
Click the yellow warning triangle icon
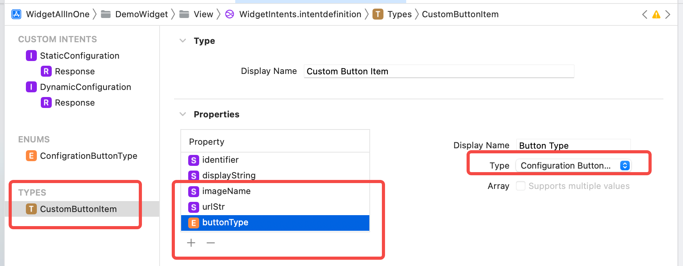coord(656,14)
